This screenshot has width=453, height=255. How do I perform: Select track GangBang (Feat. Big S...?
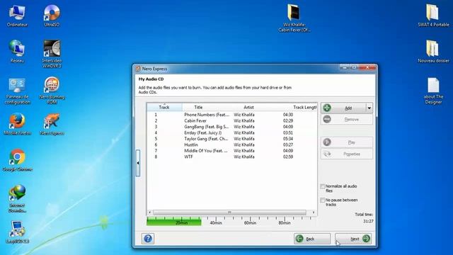click(231, 127)
